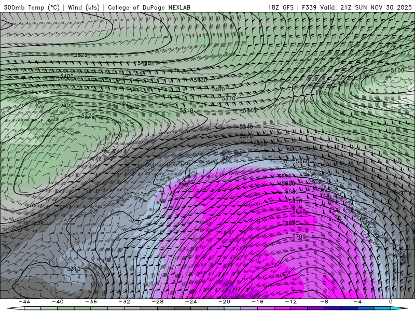The width and height of the screenshot is (415, 311).
Task: Click the 5250 height contour label
Action: pos(67,105)
